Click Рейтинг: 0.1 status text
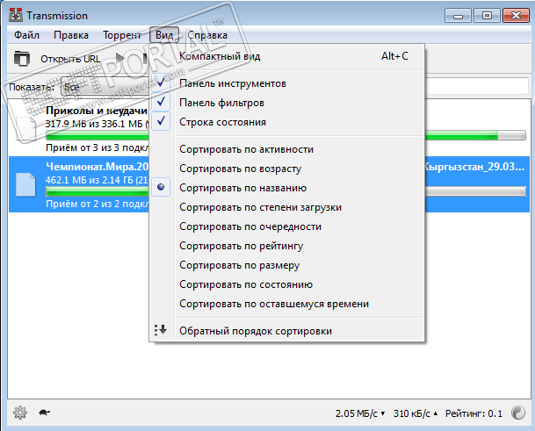535x431 pixels. [474, 413]
